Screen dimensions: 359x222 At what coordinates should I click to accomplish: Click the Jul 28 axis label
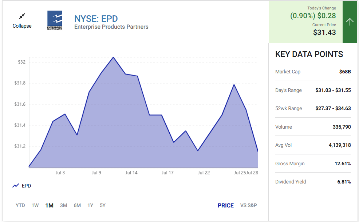(x=252, y=173)
